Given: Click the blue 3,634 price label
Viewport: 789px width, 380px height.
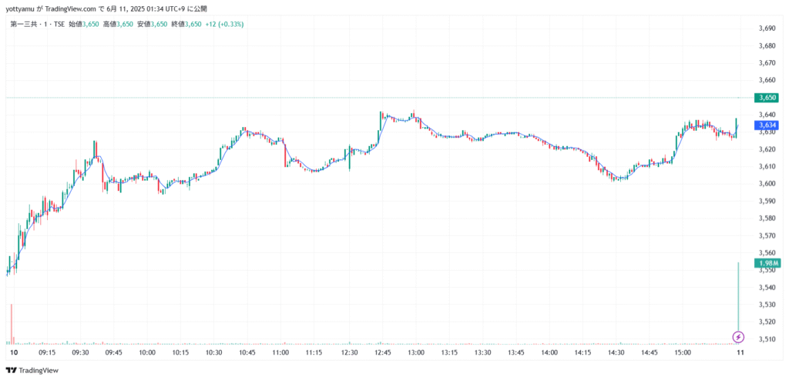Looking at the screenshot, I should point(767,125).
